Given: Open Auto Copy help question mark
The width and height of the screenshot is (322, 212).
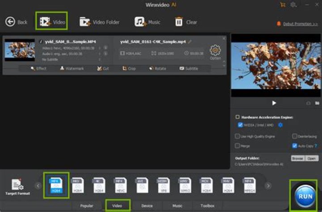Looking at the screenshot, I should [316, 146].
